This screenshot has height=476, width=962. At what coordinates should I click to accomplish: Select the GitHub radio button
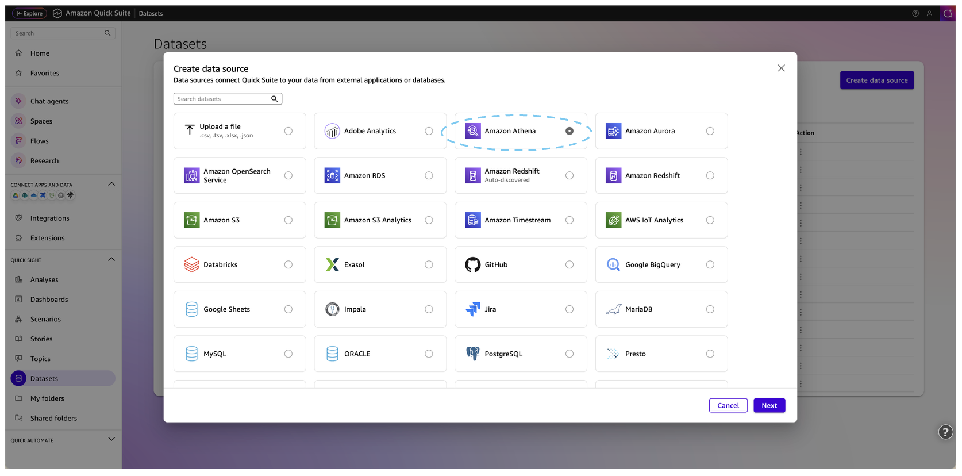coord(569,264)
